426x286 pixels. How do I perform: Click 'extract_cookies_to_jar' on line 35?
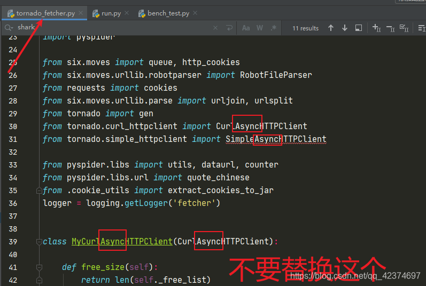click(221, 190)
